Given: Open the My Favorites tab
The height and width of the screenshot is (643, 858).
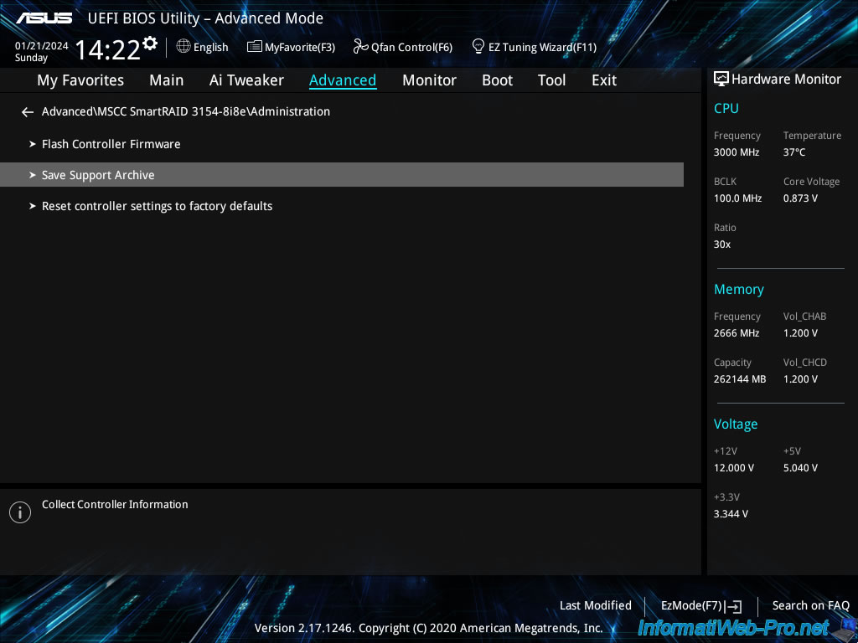Looking at the screenshot, I should [80, 80].
